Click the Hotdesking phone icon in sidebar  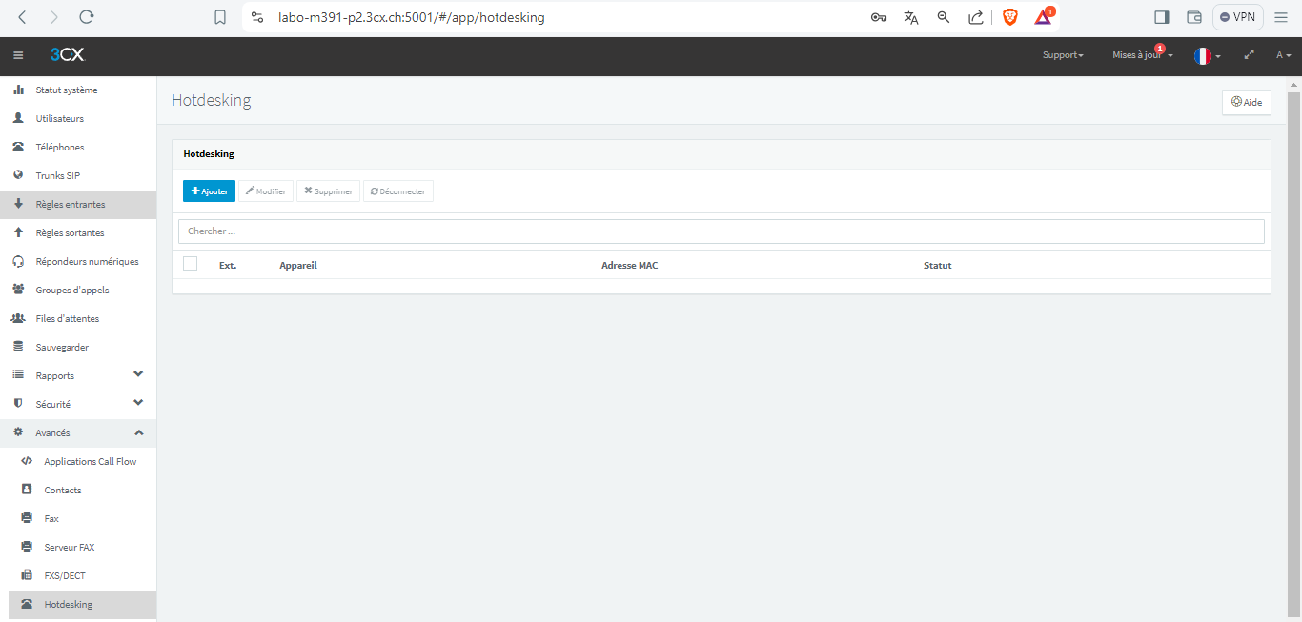click(x=27, y=604)
